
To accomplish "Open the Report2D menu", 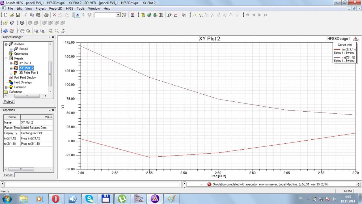I will coord(56,8).
